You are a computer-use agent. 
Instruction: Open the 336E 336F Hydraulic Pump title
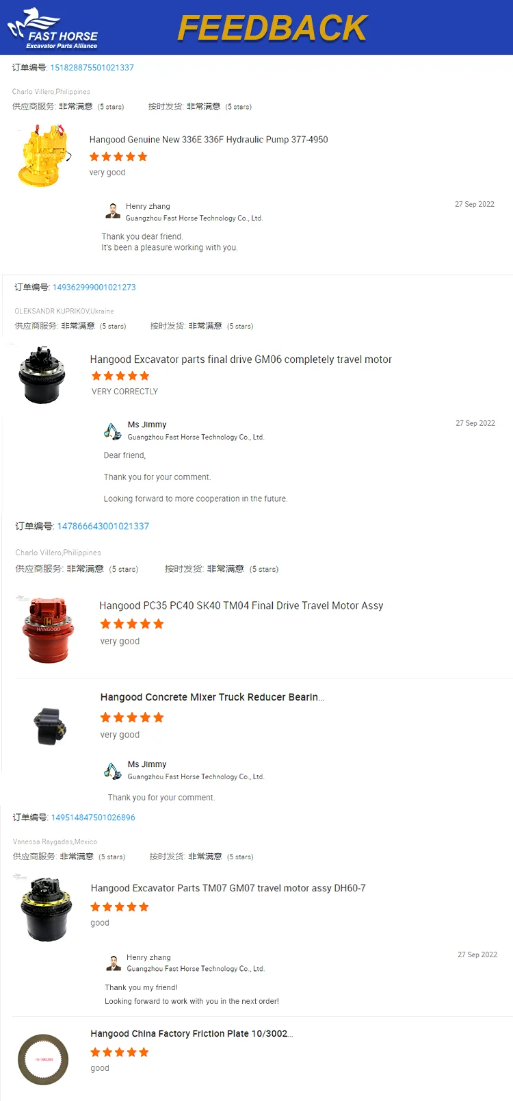(209, 140)
